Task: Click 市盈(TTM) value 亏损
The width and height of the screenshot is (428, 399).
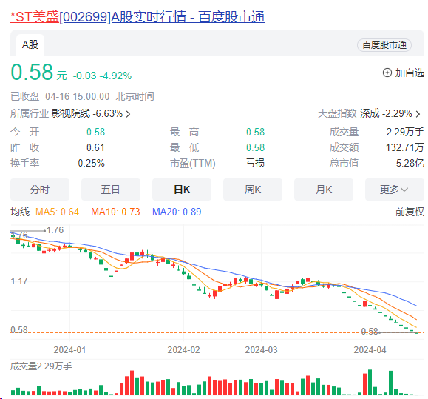Action: pyautogui.click(x=255, y=163)
